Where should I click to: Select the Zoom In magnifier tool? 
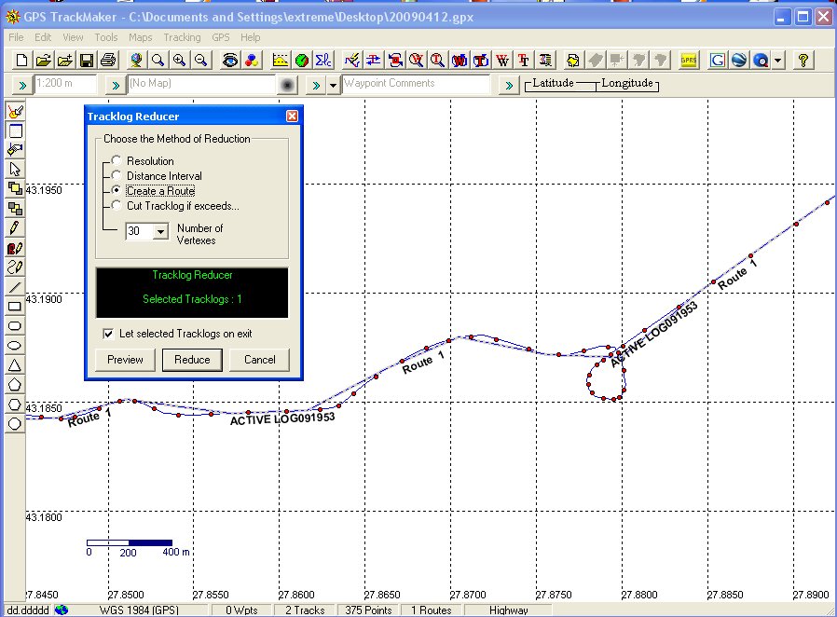[179, 61]
